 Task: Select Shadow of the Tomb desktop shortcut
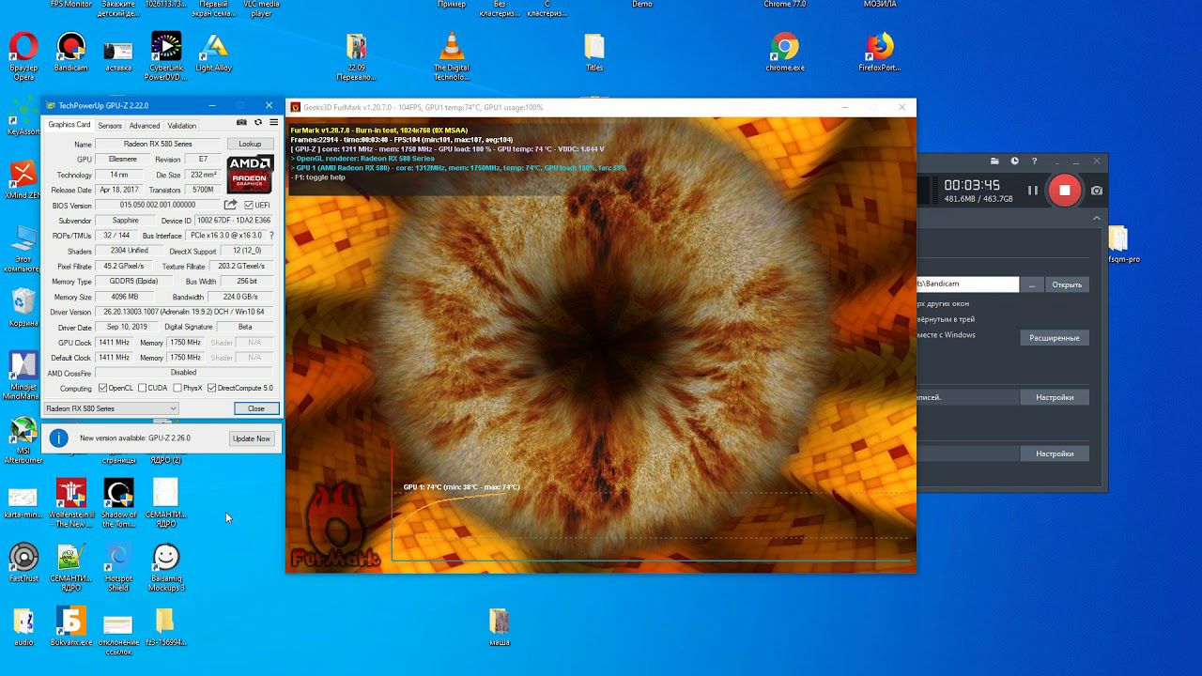[118, 503]
